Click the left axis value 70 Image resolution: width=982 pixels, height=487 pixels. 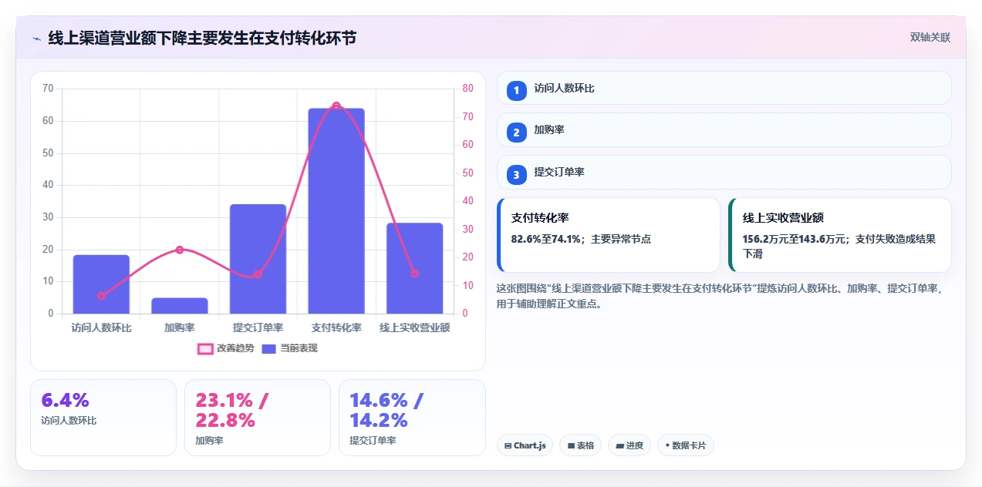pyautogui.click(x=48, y=88)
